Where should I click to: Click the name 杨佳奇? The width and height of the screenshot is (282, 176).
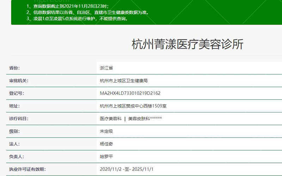(106, 144)
